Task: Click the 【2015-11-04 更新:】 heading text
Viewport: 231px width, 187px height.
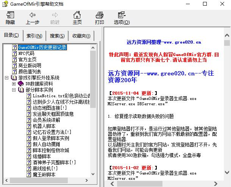Action: 133,93
